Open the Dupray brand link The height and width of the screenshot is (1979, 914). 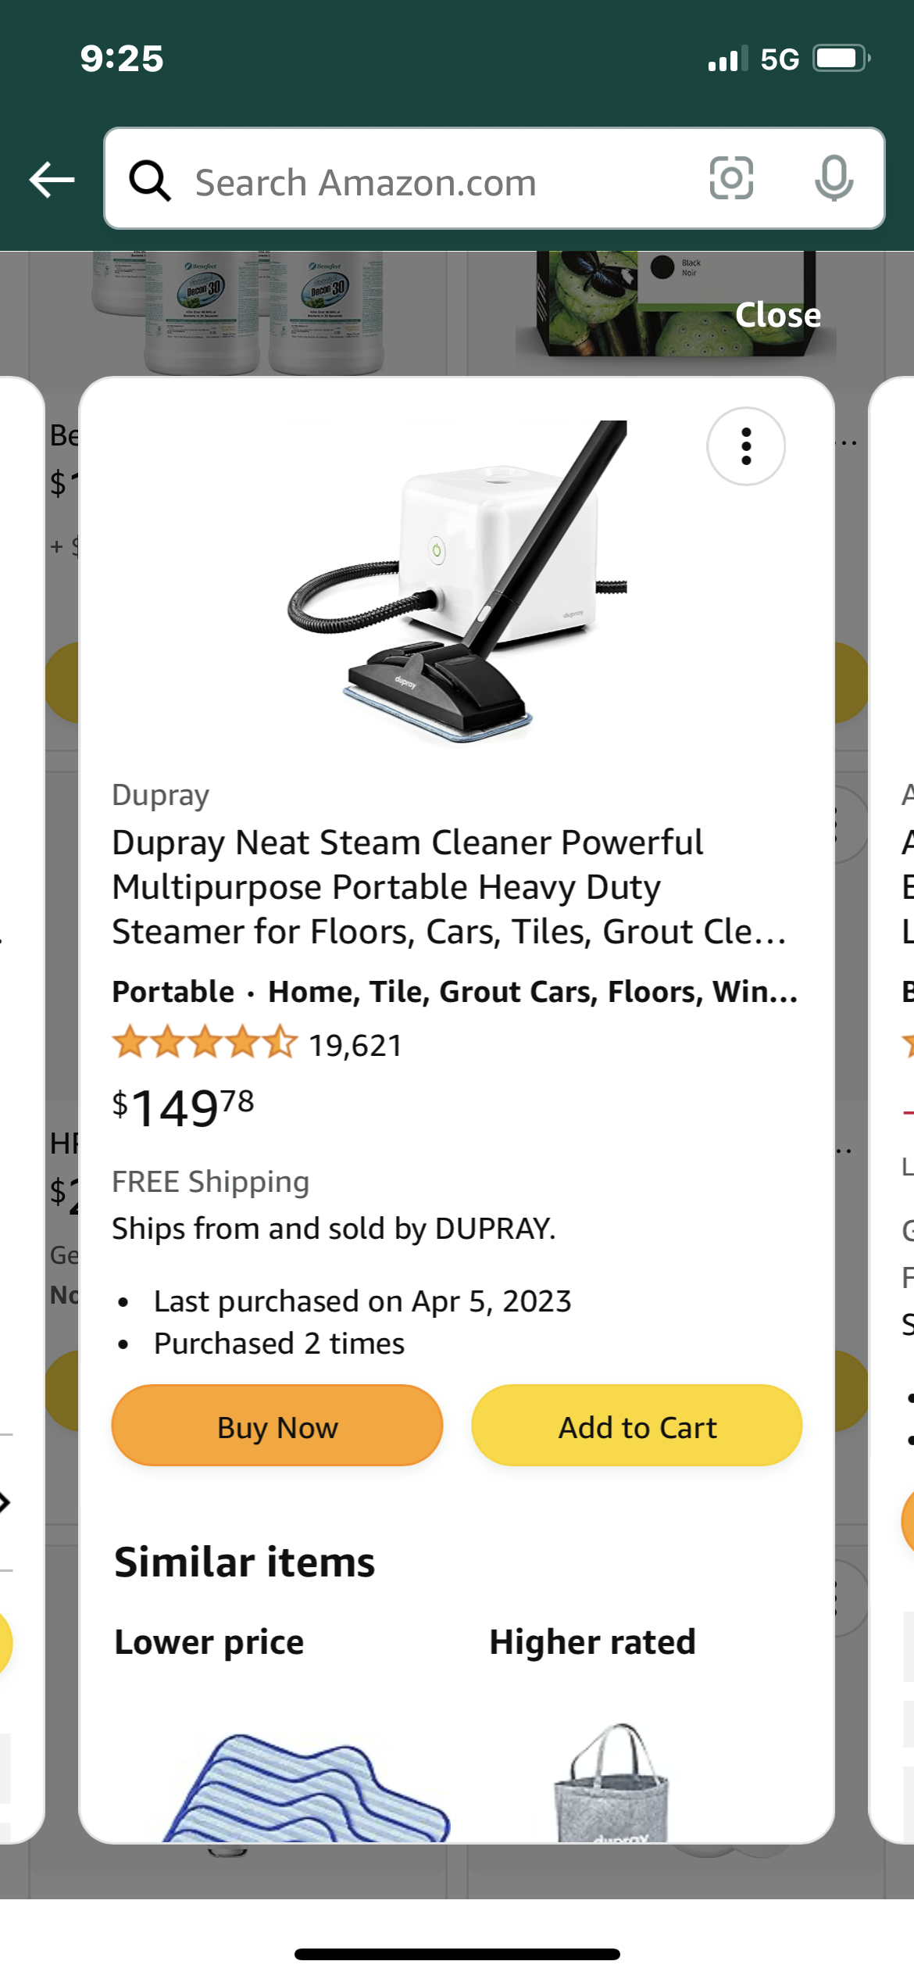coord(160,795)
